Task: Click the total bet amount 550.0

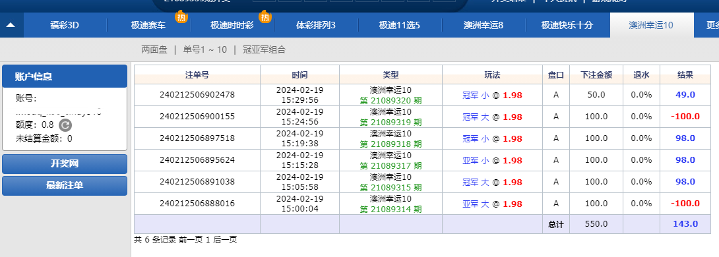Action: pyautogui.click(x=596, y=224)
